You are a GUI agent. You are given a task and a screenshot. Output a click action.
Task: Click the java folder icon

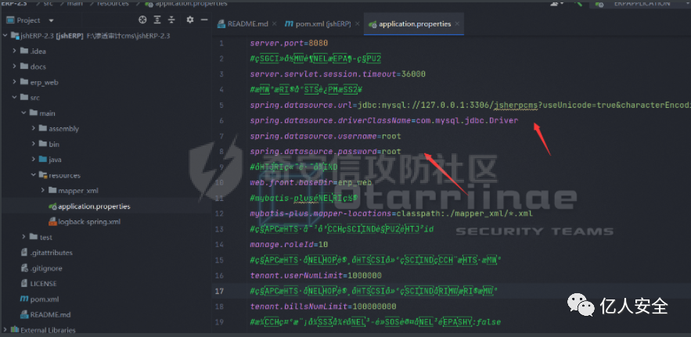[43, 160]
